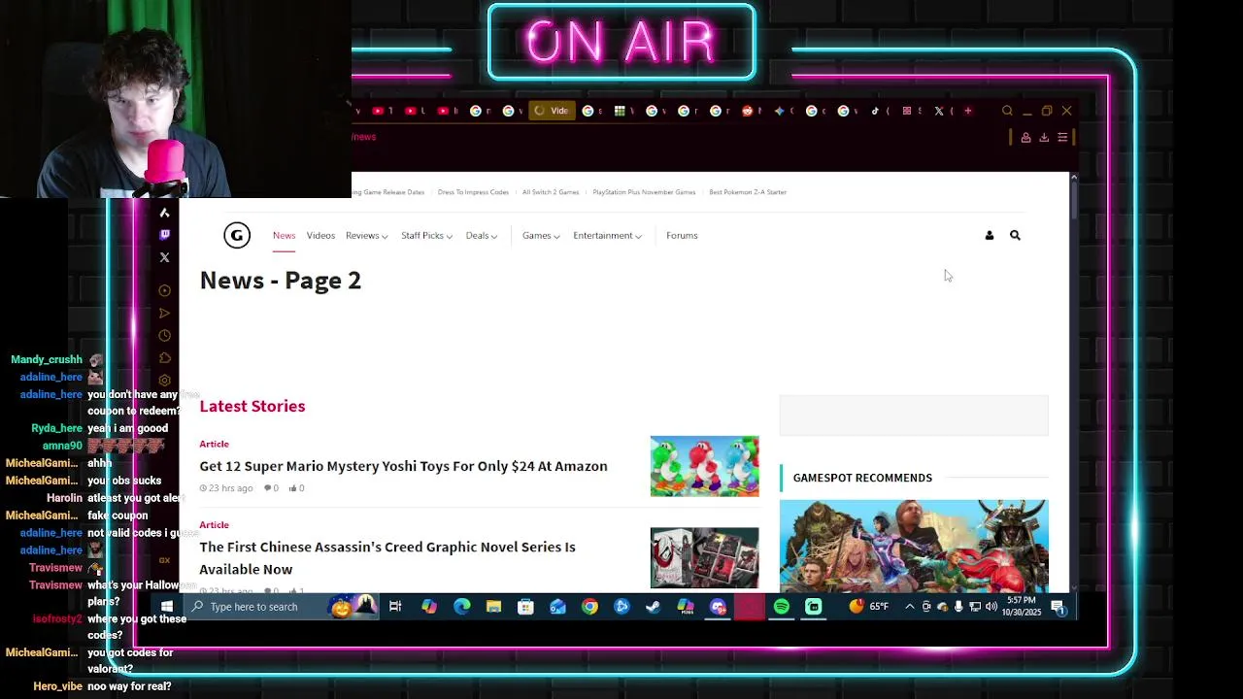Viewport: 1243px width, 699px height.
Task: Launch Steam from the taskbar
Action: pyautogui.click(x=654, y=607)
